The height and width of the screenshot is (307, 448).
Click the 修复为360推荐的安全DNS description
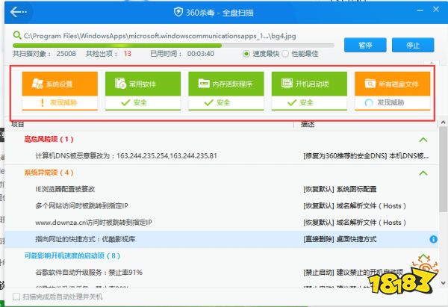366,156
